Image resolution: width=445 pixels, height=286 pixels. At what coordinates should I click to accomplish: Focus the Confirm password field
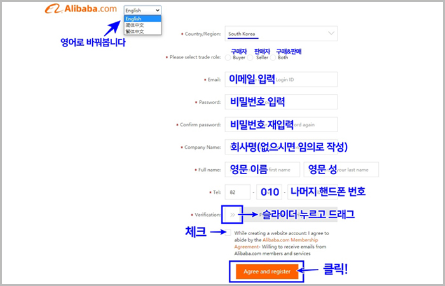[281, 125]
